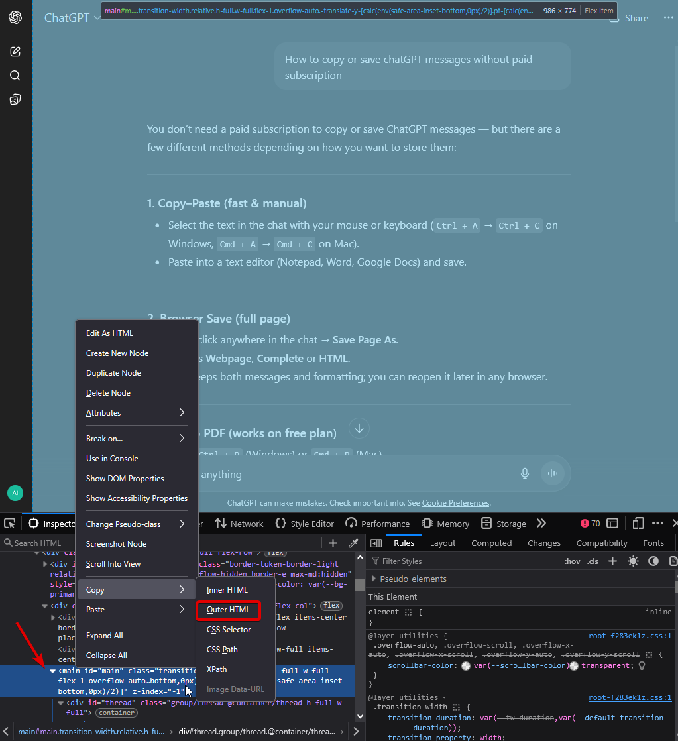The height and width of the screenshot is (741, 678).
Task: Expand the Pseudo-elements section
Action: pos(374,579)
